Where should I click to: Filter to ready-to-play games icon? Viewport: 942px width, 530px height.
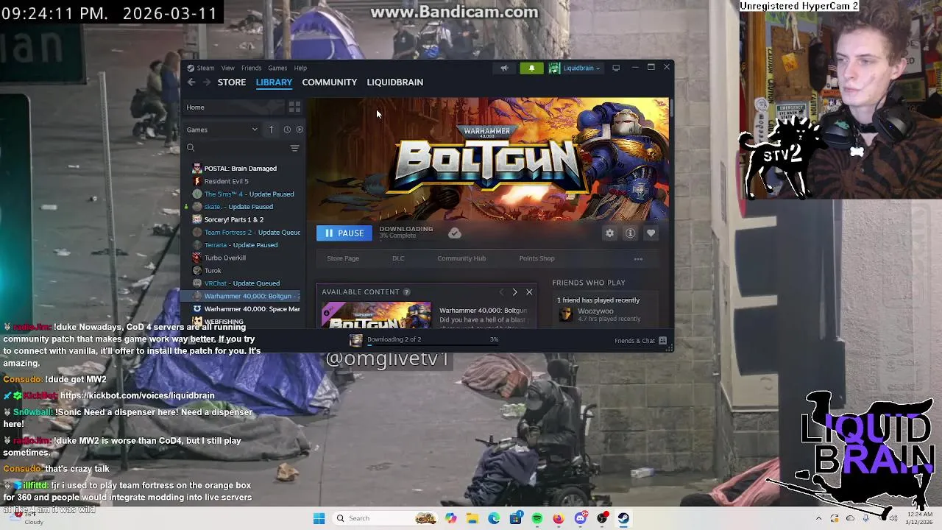coord(300,130)
